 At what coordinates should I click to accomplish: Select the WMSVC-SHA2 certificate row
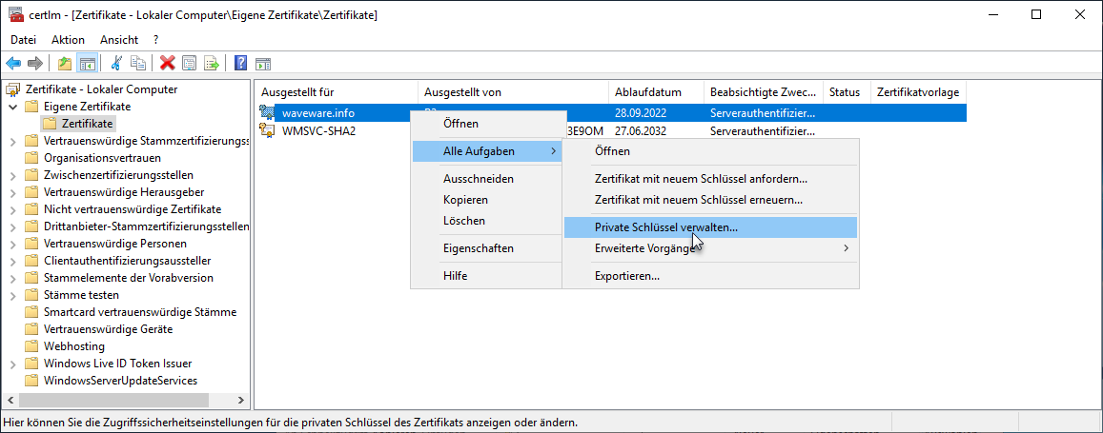[x=318, y=130]
